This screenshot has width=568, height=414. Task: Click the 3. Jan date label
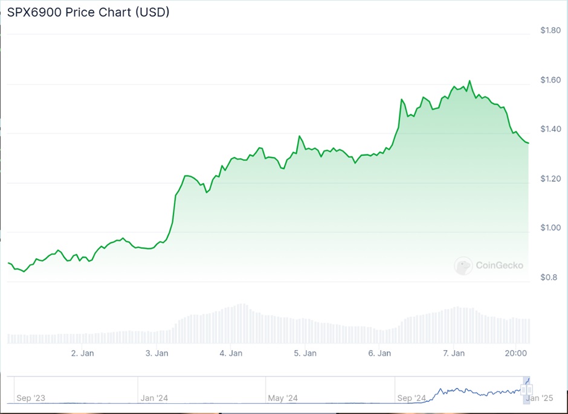click(x=157, y=353)
